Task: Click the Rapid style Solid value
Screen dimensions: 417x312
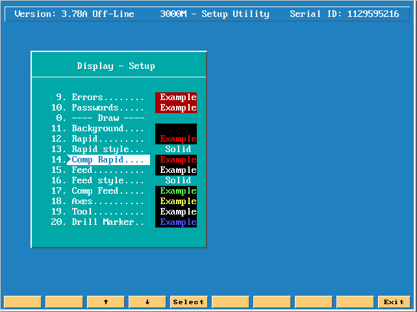Action: click(178, 149)
